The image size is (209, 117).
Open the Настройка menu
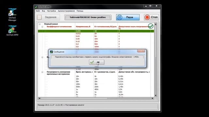click(51, 11)
